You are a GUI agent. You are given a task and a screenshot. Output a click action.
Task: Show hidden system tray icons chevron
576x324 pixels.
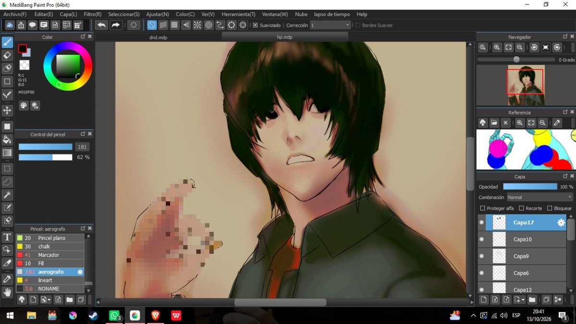[x=473, y=315]
